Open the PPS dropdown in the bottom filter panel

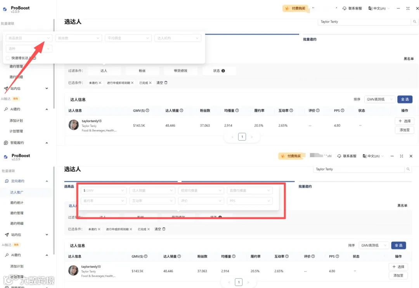(249, 201)
